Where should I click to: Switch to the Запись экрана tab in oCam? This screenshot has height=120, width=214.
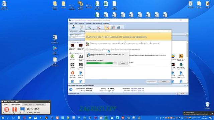[16, 104]
